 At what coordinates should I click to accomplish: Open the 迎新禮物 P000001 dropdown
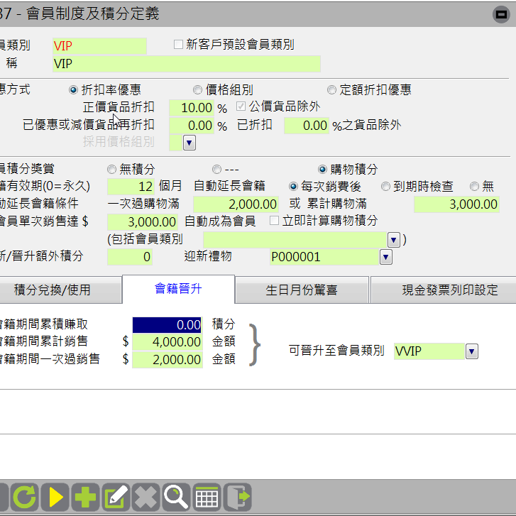(x=385, y=257)
